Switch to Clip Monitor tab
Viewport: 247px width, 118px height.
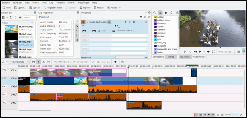[185, 57]
